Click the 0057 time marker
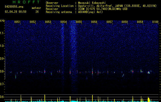Viewport: 161px width, 102px height. coord(110,22)
